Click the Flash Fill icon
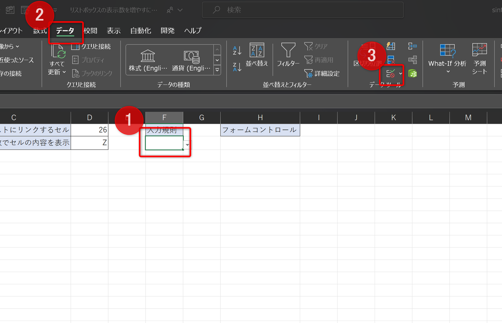Viewport: 502px width, 323px height. [391, 46]
